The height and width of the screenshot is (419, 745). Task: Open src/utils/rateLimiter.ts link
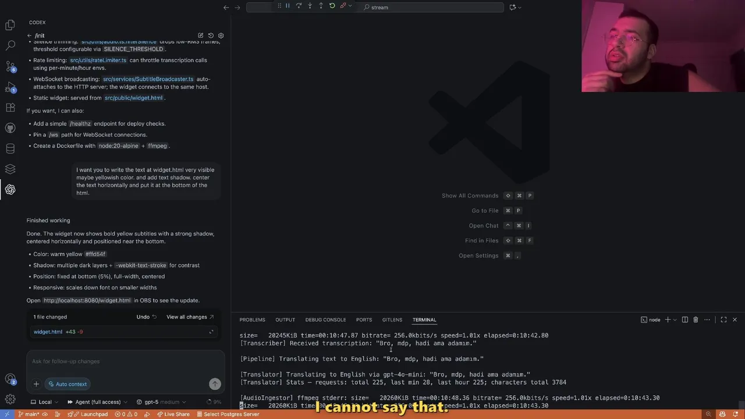point(98,60)
